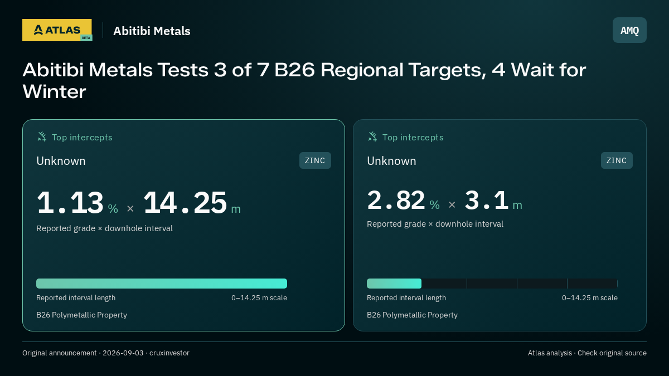The image size is (669, 376).
Task: Click 'Reported interval length' in the 1.13% card
Action: 76,298
